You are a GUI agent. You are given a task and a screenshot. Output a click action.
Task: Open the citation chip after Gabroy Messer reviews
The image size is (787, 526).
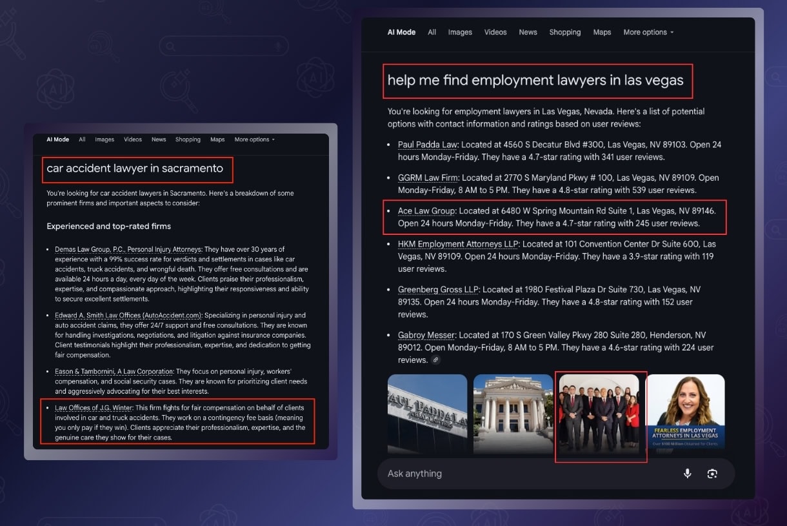[435, 360]
